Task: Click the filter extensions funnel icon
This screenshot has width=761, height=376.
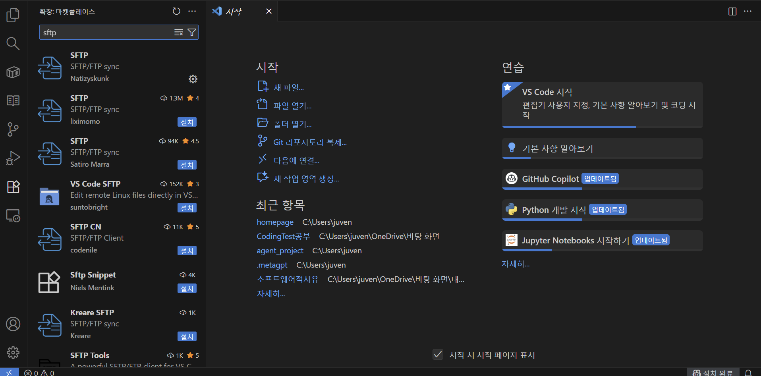Action: [192, 33]
